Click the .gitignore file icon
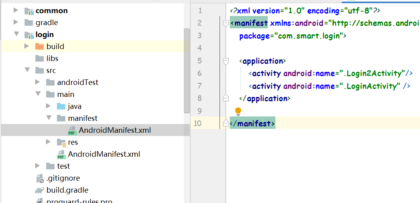This screenshot has height=203, width=420. tap(40, 178)
